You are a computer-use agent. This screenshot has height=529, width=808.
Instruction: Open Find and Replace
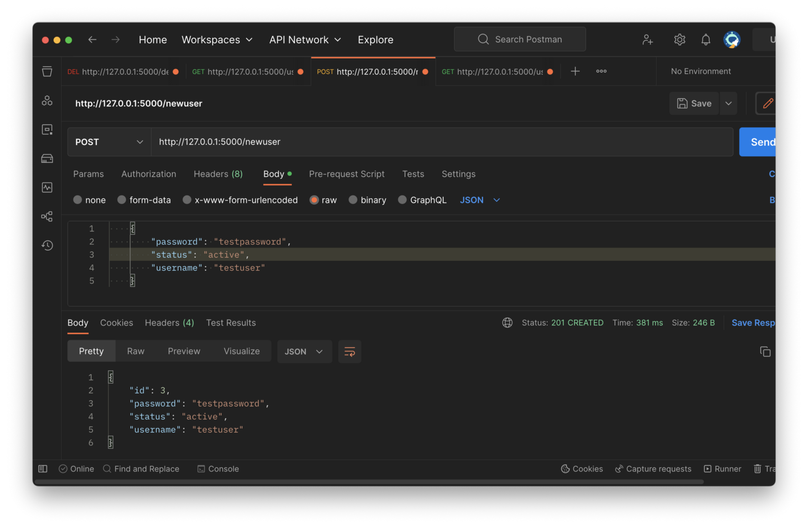[x=141, y=468]
